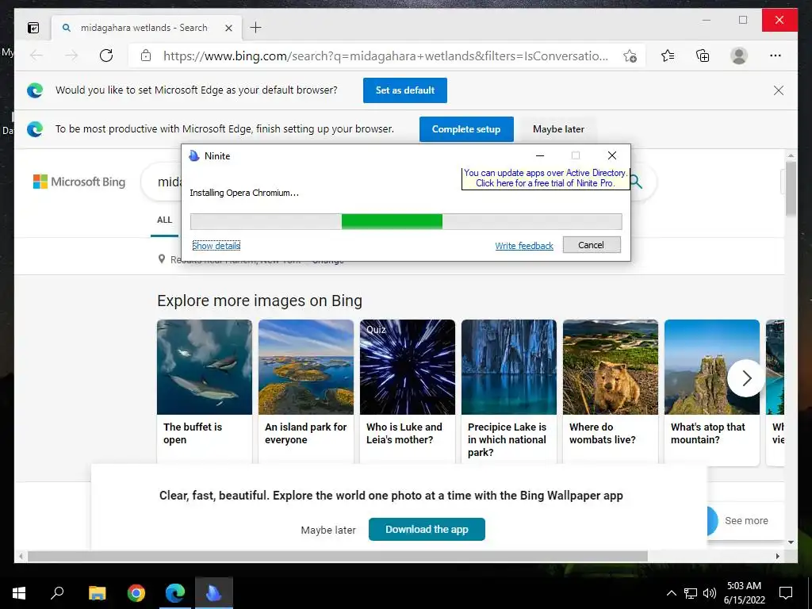
Task: Click Microsoft Edge taskbar icon
Action: tap(175, 593)
